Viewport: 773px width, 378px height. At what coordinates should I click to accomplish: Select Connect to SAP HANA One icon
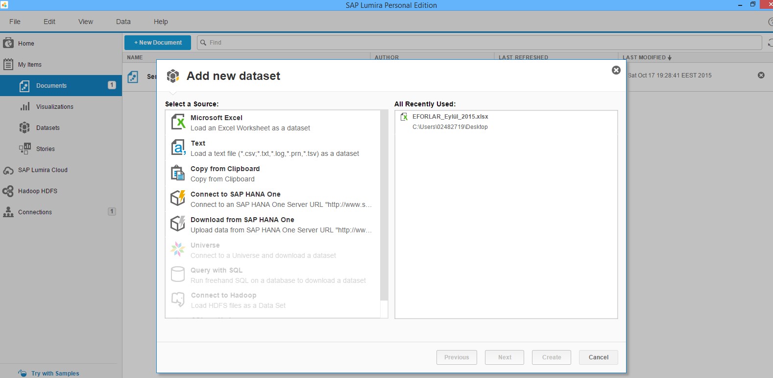178,199
